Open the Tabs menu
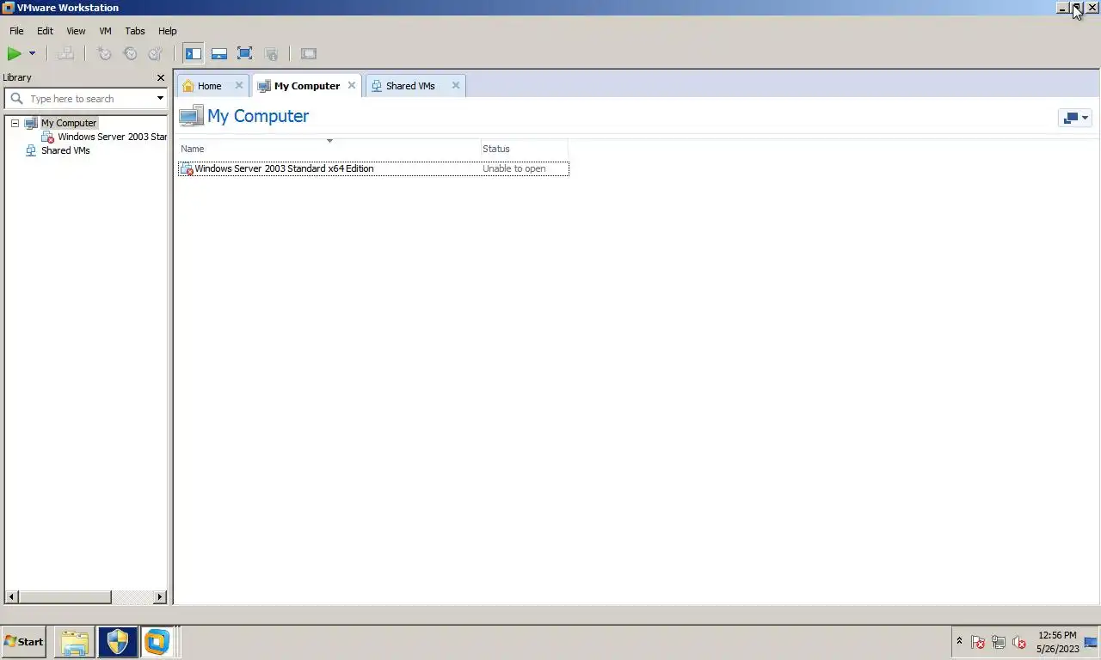 135,31
